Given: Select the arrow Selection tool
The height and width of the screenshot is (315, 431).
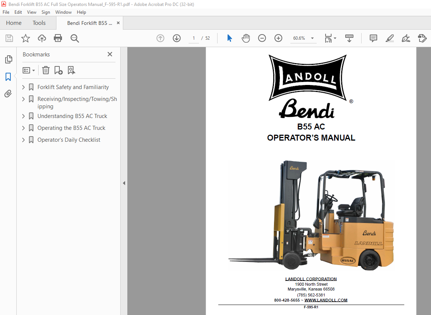Looking at the screenshot, I should [229, 38].
